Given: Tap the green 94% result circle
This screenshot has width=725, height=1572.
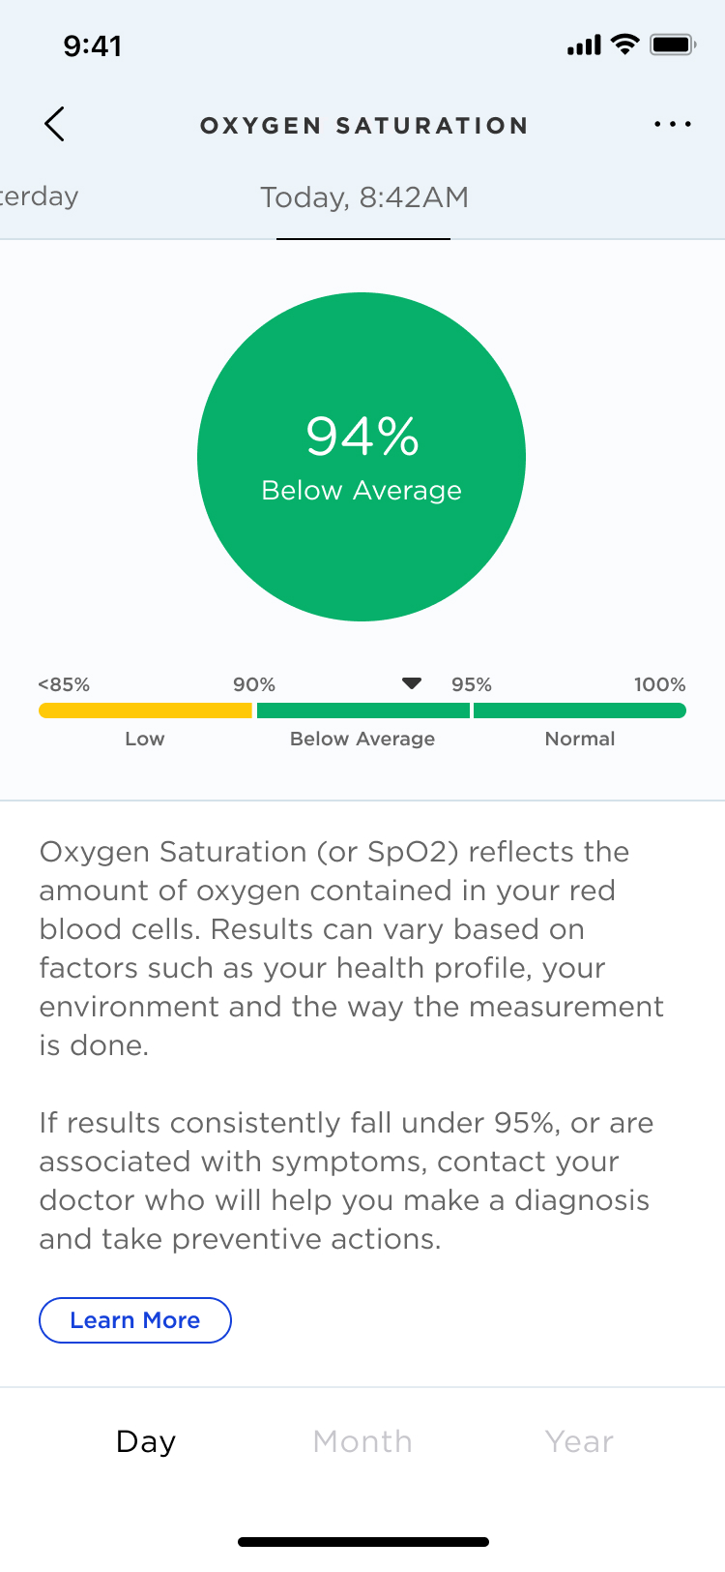Looking at the screenshot, I should pos(362,457).
